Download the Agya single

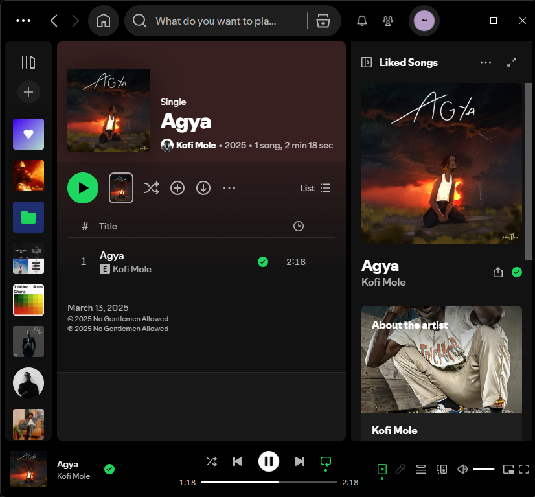pyautogui.click(x=203, y=188)
